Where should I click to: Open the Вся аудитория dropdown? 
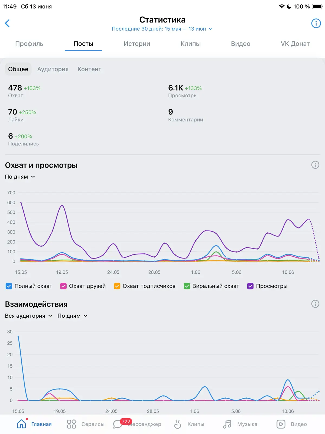click(x=28, y=316)
